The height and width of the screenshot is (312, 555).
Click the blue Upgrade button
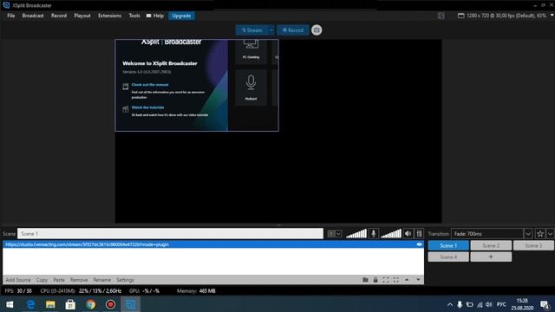[181, 16]
